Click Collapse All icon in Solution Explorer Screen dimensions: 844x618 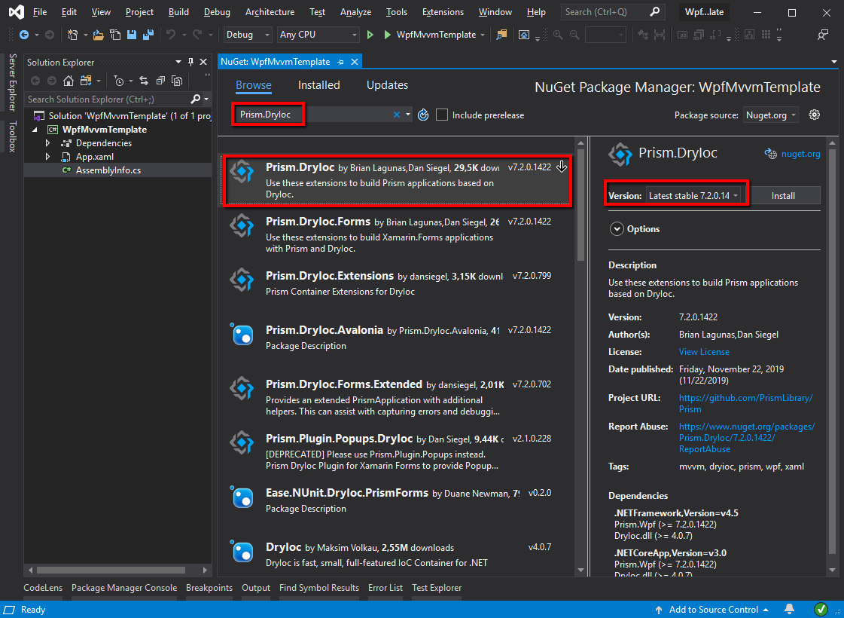click(x=160, y=81)
